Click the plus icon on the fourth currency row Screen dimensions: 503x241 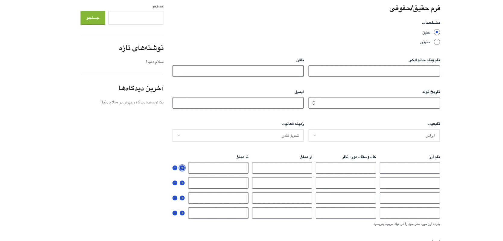point(182,213)
